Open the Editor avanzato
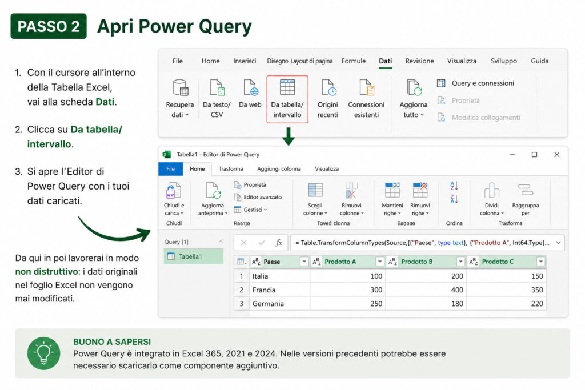Image resolution: width=585 pixels, height=390 pixels. (x=258, y=197)
